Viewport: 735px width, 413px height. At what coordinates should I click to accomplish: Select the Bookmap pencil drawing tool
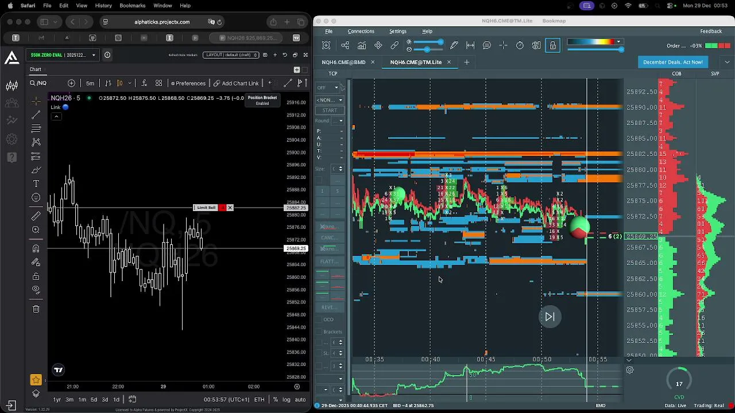(x=454, y=45)
